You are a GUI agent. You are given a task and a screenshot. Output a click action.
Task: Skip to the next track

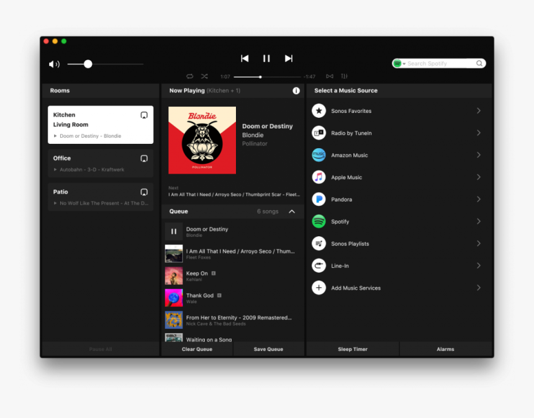(x=289, y=58)
